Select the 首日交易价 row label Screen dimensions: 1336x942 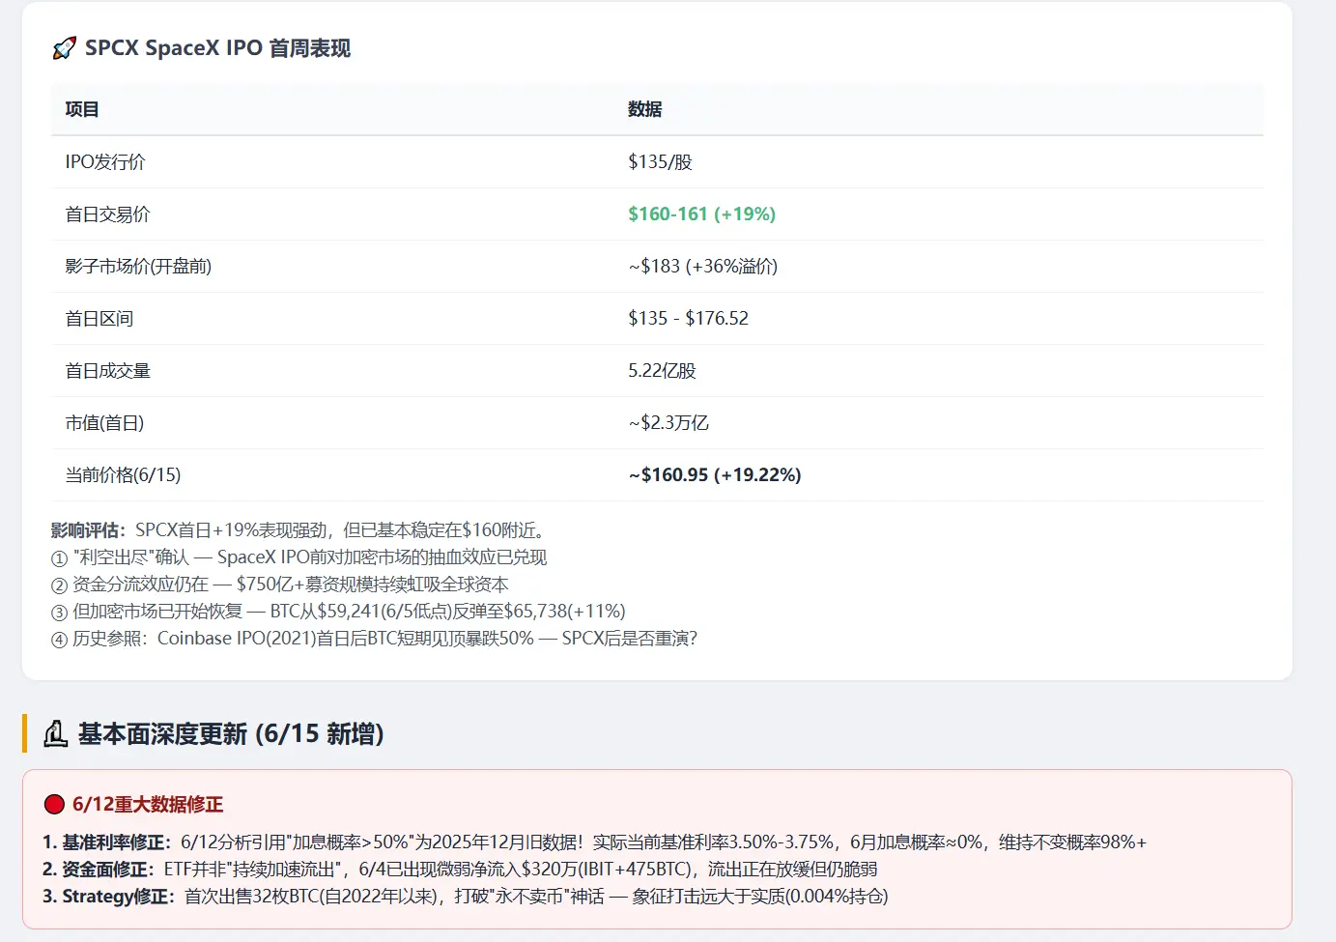(107, 214)
